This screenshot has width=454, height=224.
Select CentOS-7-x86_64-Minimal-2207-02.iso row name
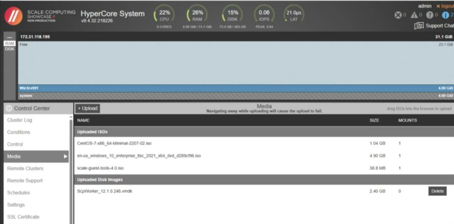click(114, 144)
